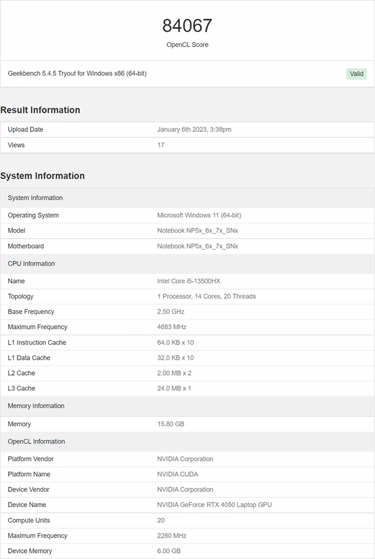Select the System Information main heading

tap(42, 176)
